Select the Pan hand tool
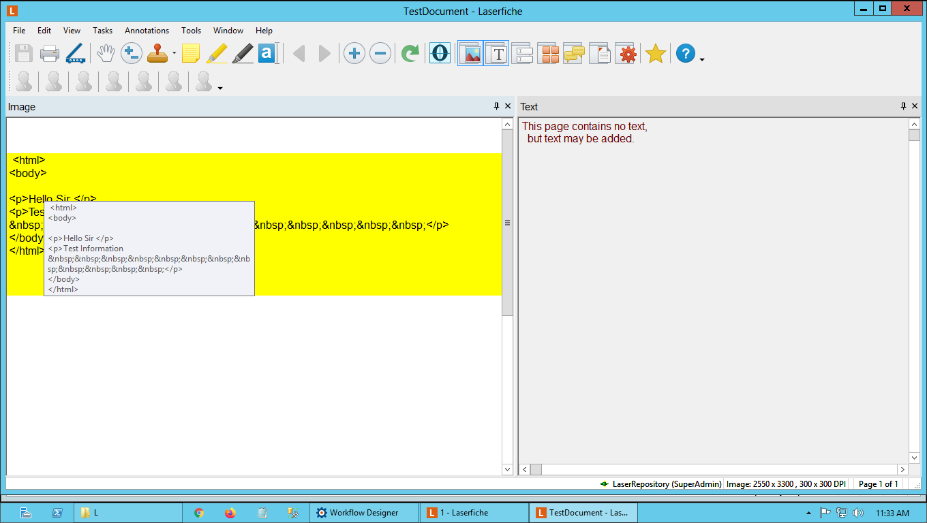The height and width of the screenshot is (523, 927). 104,53
